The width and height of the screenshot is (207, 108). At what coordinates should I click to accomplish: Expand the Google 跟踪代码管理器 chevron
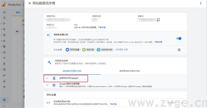click(x=47, y=85)
